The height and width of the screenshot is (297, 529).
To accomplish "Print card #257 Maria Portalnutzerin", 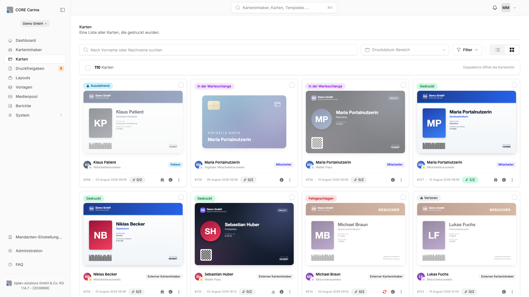I will pos(496,180).
